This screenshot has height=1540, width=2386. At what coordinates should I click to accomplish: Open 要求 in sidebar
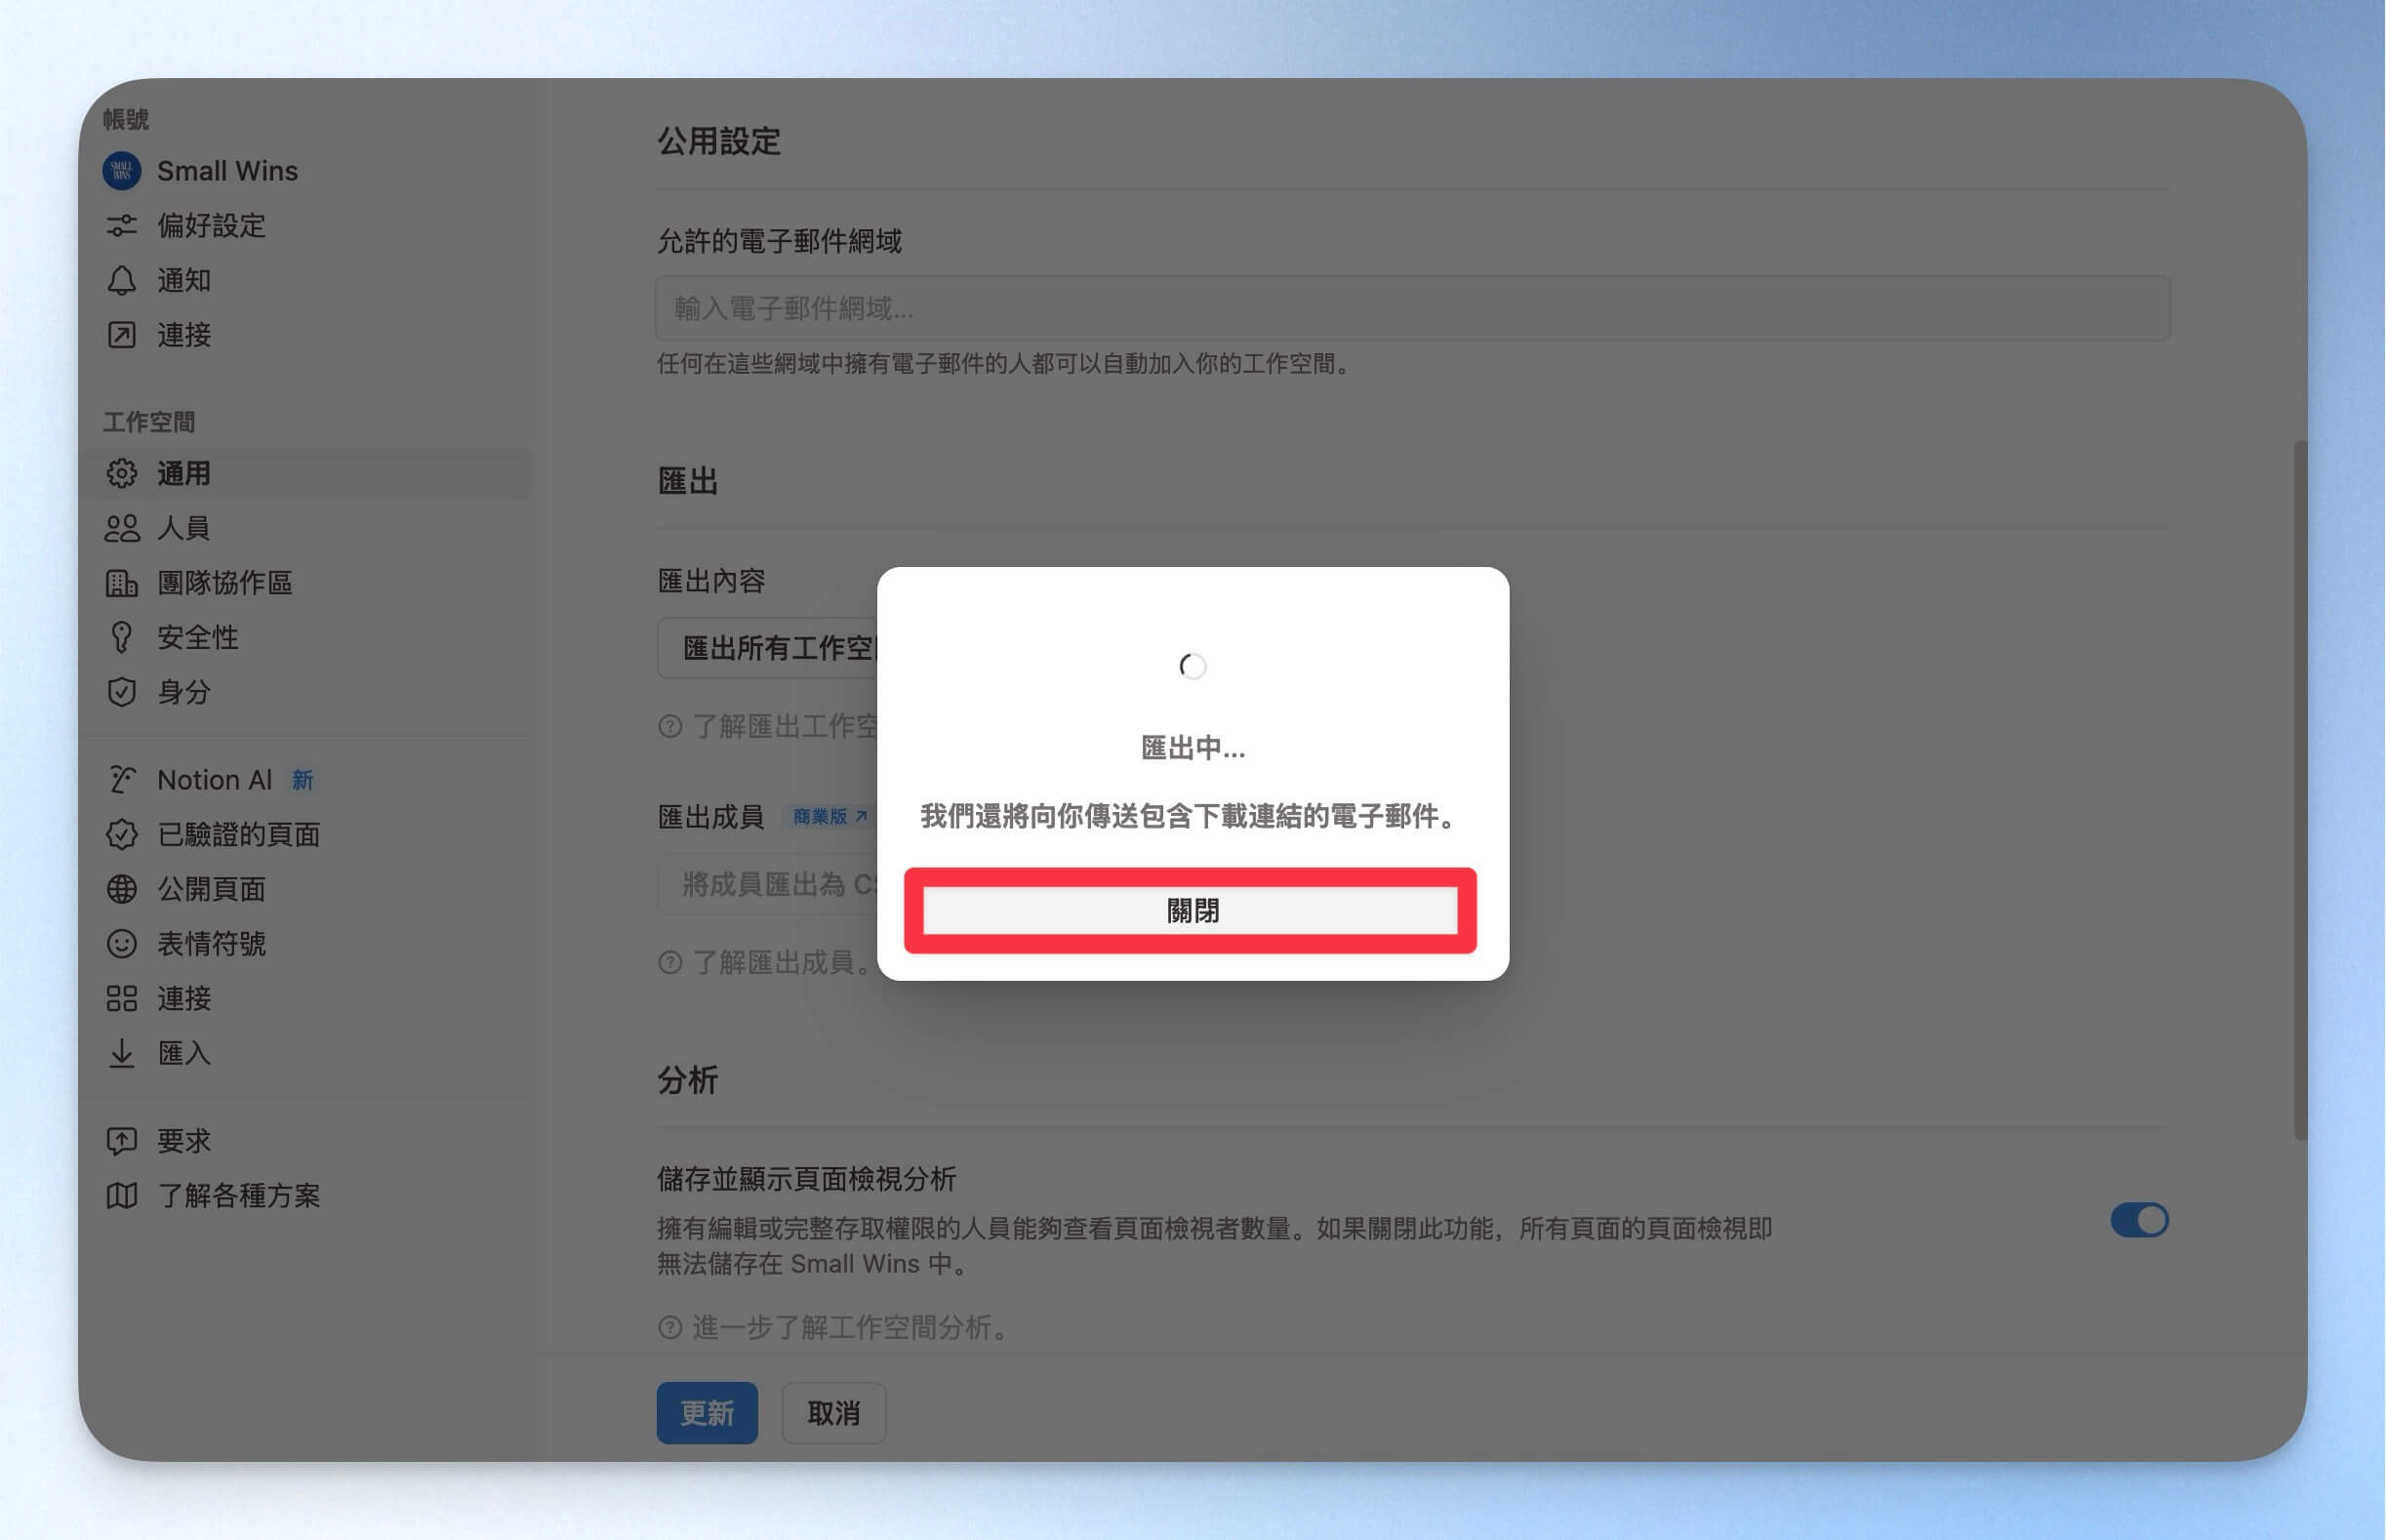(184, 1141)
